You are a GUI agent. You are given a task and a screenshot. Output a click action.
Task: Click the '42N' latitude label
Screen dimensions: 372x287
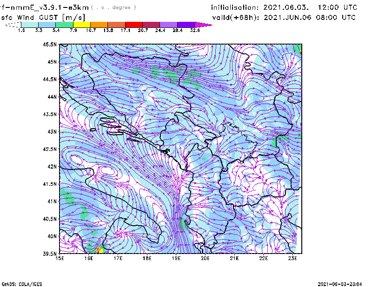point(52,166)
